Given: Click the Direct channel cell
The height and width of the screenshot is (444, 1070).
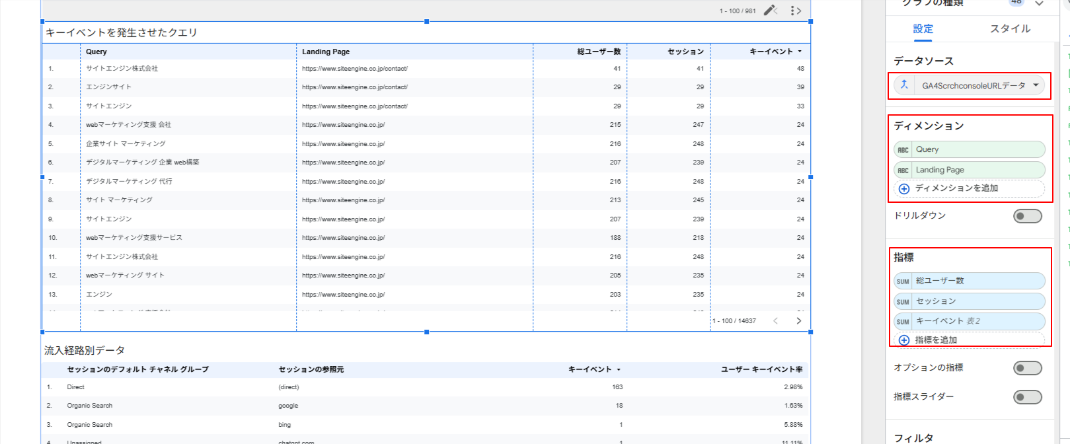Looking at the screenshot, I should (x=75, y=387).
